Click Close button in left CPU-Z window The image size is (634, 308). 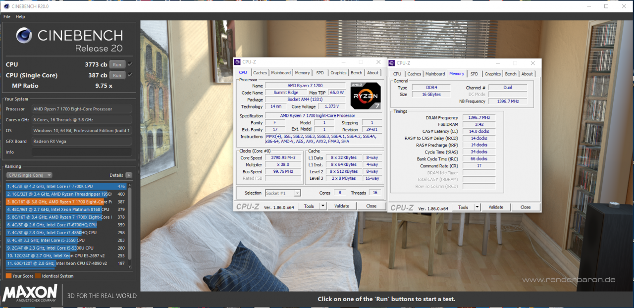coord(371,206)
